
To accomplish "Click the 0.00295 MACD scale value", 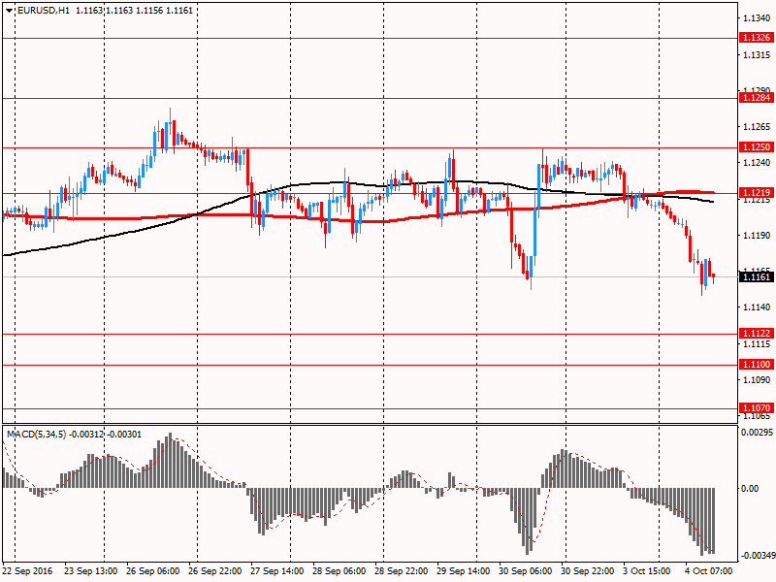I will click(x=758, y=433).
